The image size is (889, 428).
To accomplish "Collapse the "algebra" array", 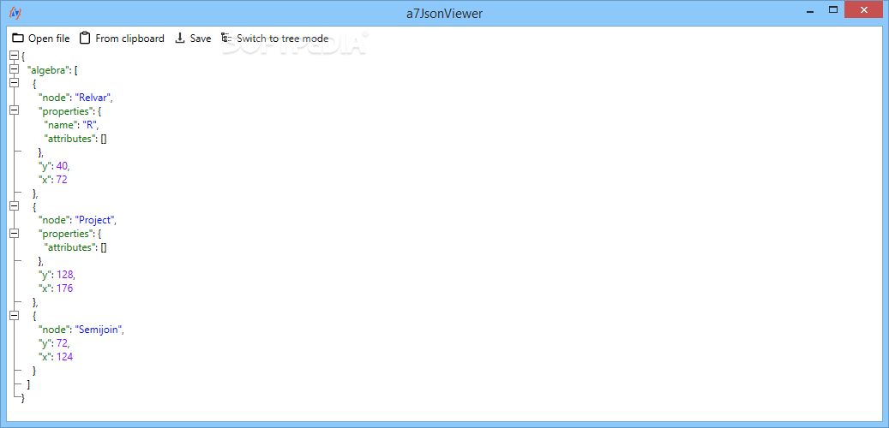I will (x=15, y=69).
